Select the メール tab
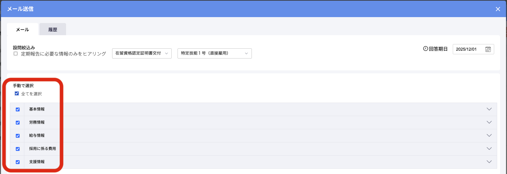This screenshot has height=174, width=507. (22, 29)
